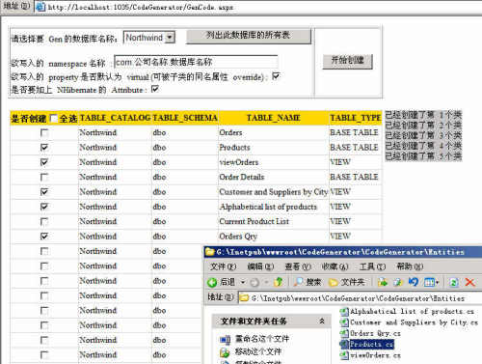The image size is (482, 364).
Task: Check the Orders table row checkbox
Action: (44, 132)
